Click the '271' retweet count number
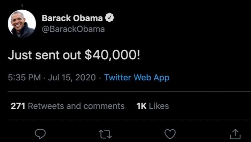The height and width of the screenshot is (142, 251). click(18, 106)
